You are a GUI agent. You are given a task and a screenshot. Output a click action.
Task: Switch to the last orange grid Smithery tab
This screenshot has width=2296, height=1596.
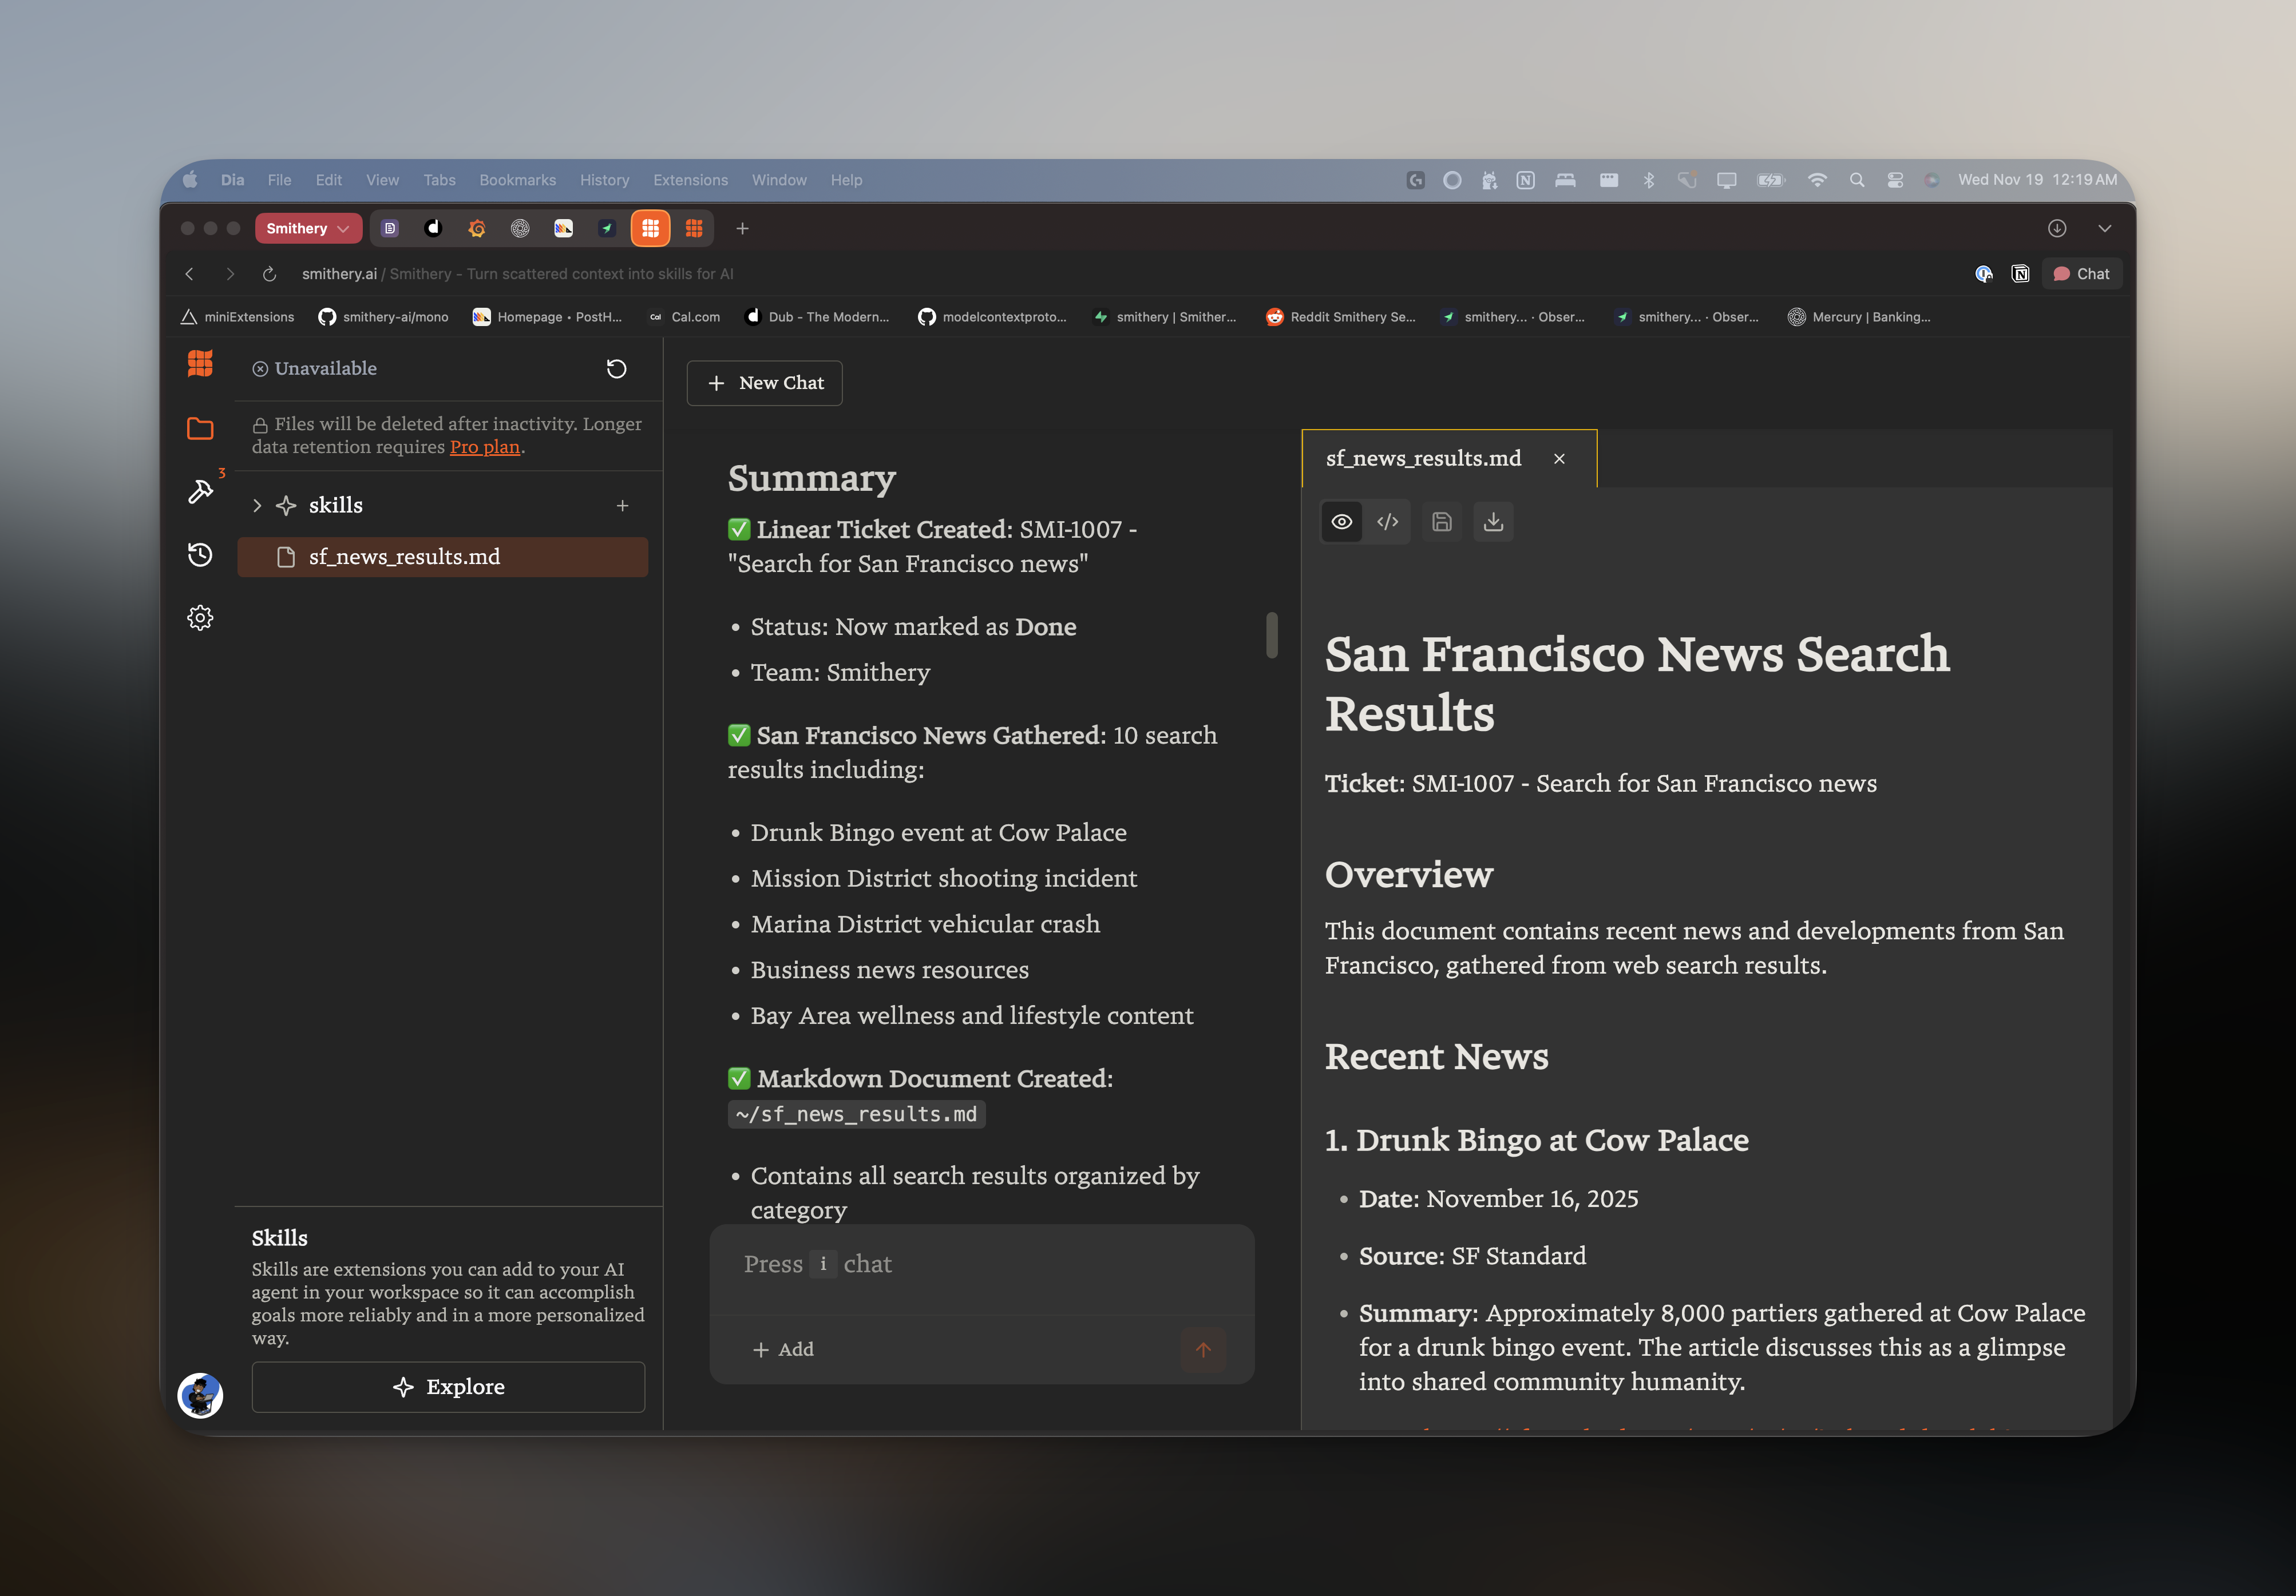pos(694,229)
